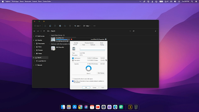199x112 pixels.
Task: Switch to the Hardware tab
Action: [x=93, y=45]
